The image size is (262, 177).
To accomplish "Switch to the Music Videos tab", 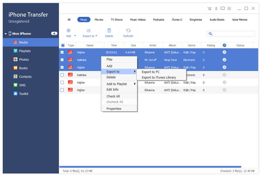I will [138, 20].
